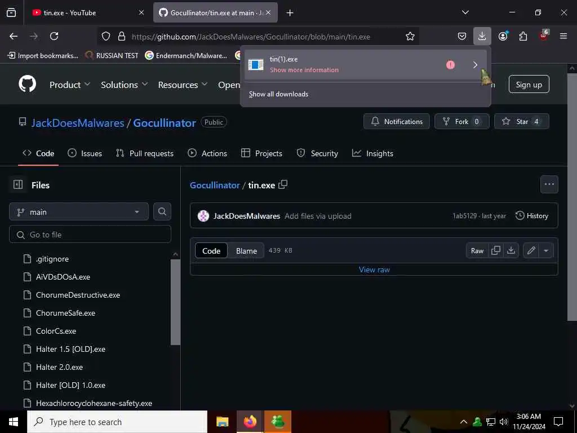Viewport: 577px width, 433px height.
Task: Click the View raw link
Action: pos(374,269)
